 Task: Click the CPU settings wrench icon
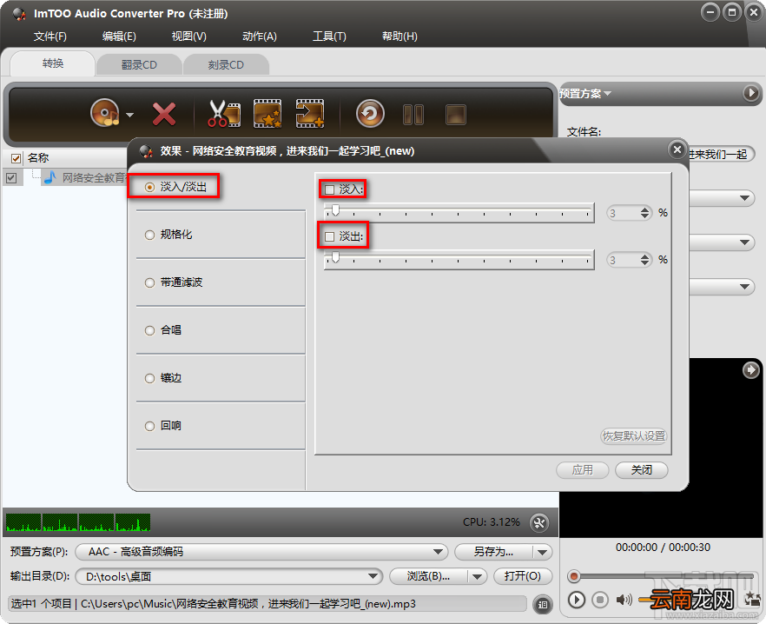point(539,523)
